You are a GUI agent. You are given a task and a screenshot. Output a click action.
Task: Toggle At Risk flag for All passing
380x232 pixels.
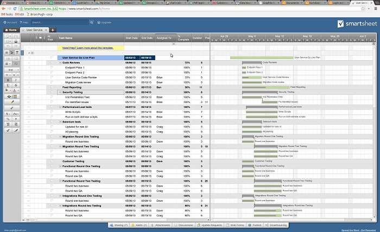(x=52, y=132)
